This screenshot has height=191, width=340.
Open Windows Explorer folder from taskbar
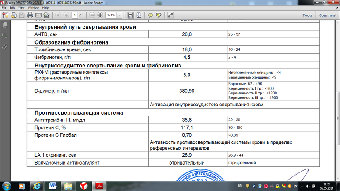pyautogui.click(x=68, y=186)
